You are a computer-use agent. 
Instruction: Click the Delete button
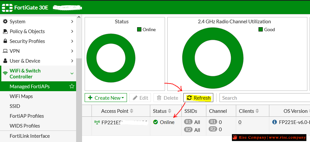point(167,98)
